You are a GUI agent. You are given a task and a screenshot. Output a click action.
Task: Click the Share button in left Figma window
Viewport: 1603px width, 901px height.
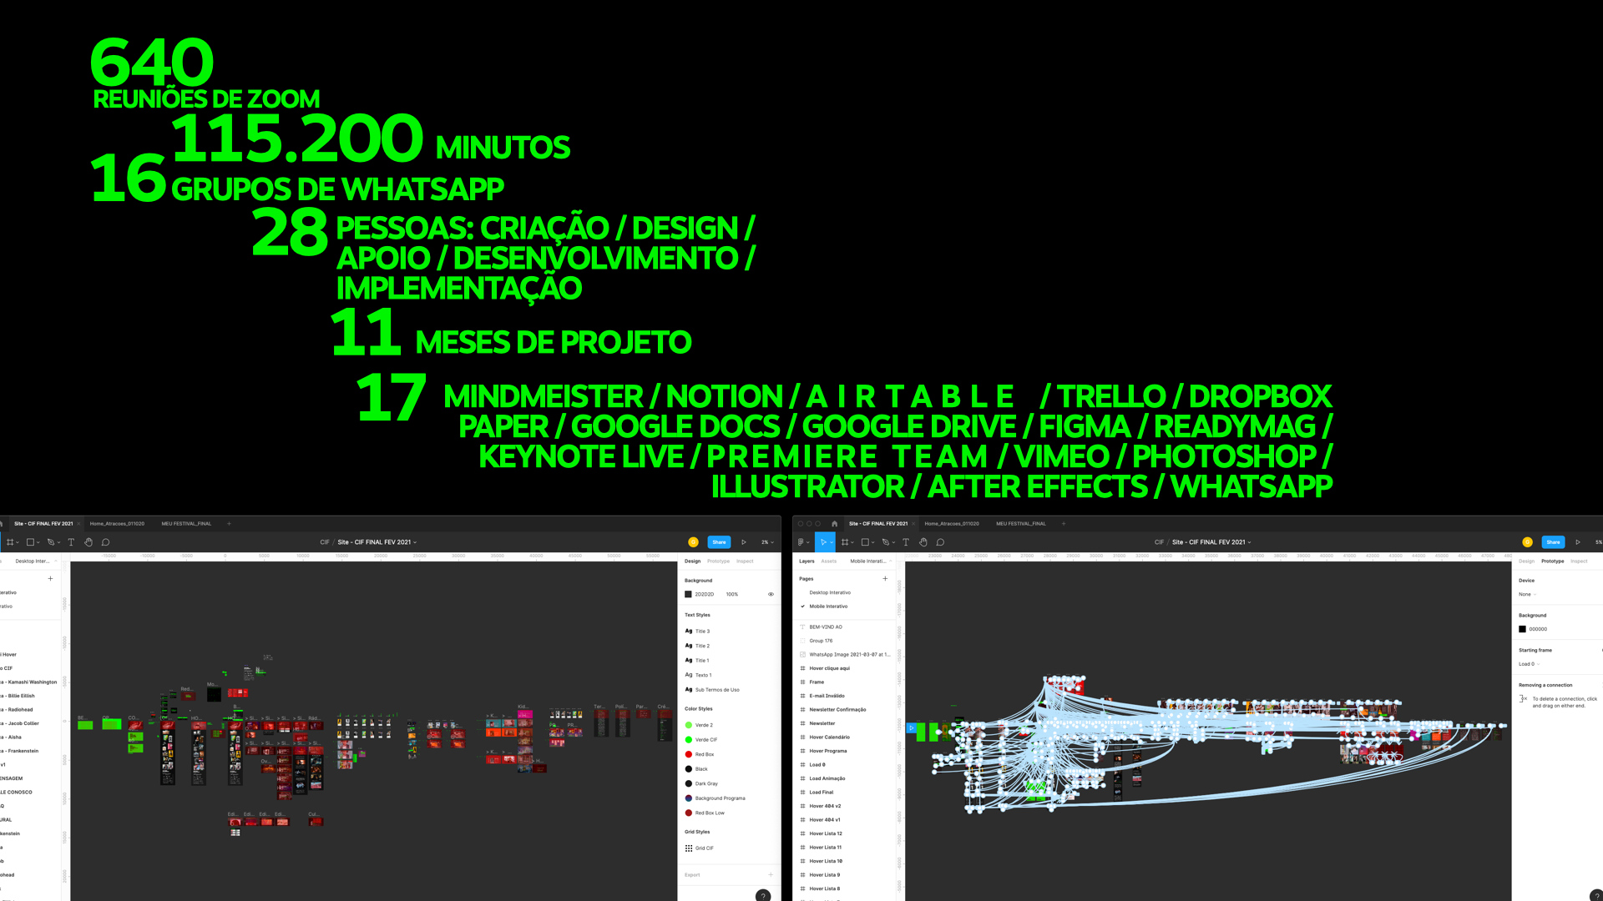pos(719,542)
